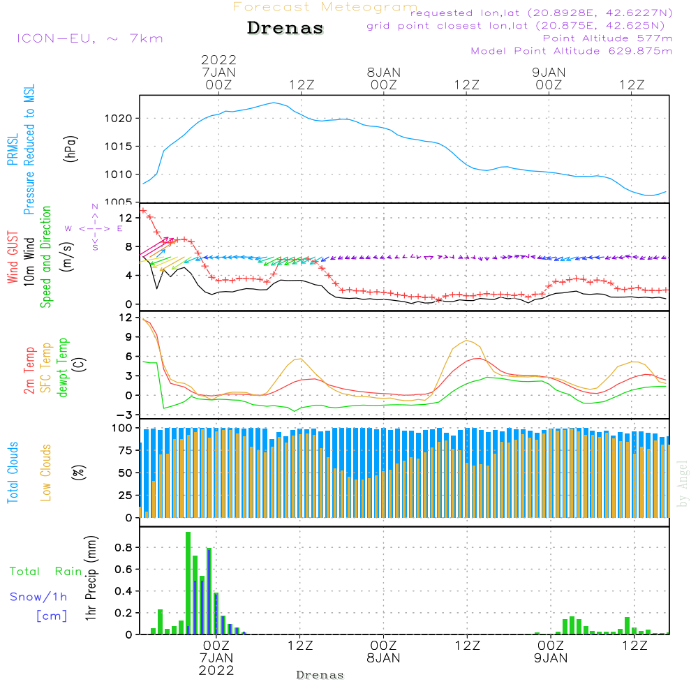Click the "25" cloud percentage axis value

(x=126, y=496)
